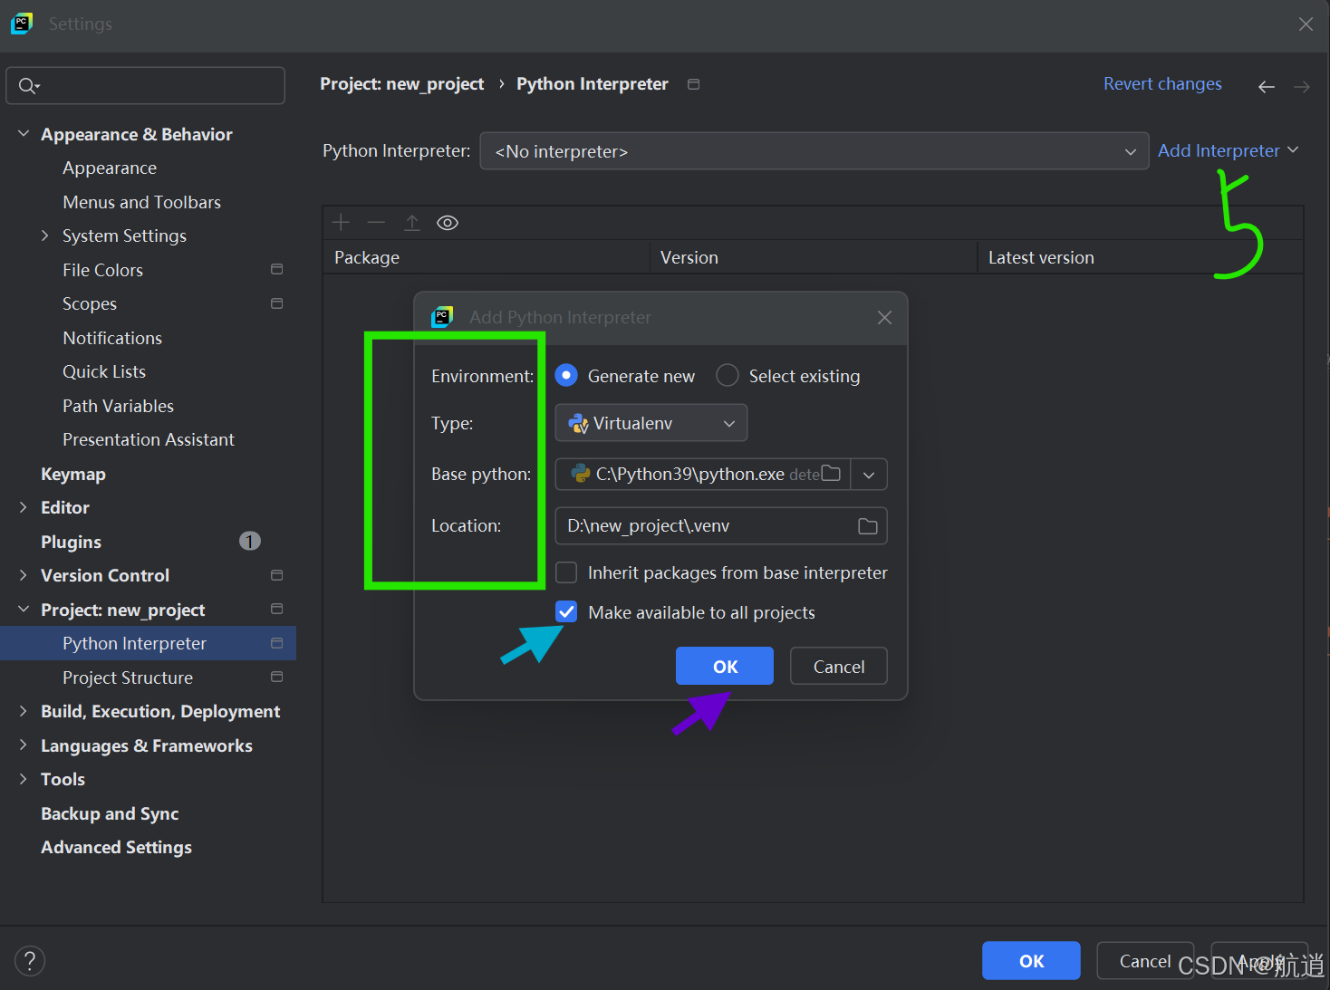Click the PyCharm logo in Settings title bar
The height and width of the screenshot is (990, 1330).
tap(22, 24)
